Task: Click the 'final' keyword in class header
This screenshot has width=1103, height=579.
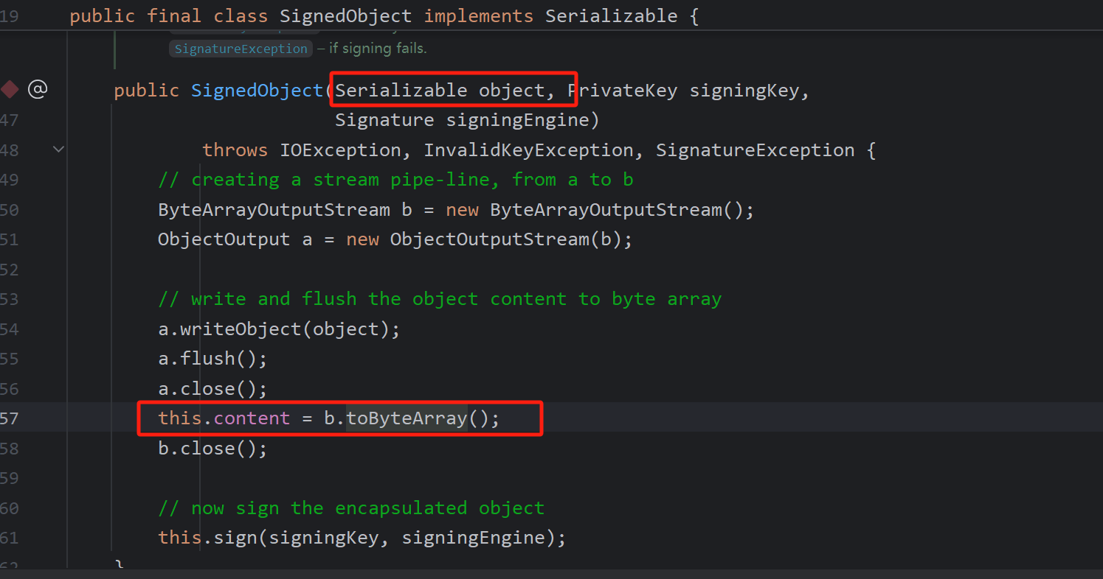Action: pyautogui.click(x=174, y=16)
